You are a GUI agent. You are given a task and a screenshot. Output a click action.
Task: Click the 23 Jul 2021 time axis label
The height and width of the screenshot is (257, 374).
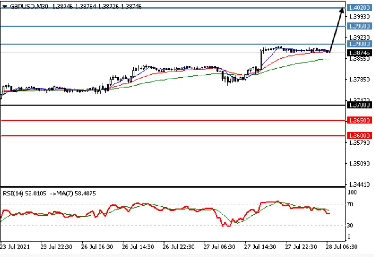tap(15, 247)
